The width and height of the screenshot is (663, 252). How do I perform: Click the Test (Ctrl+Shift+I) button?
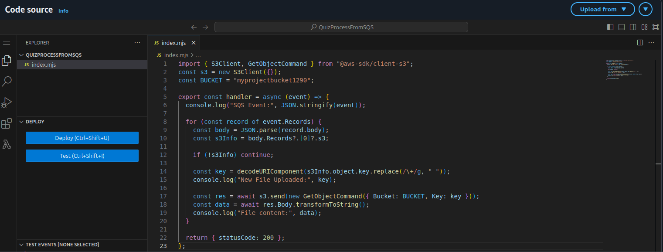[x=82, y=156]
